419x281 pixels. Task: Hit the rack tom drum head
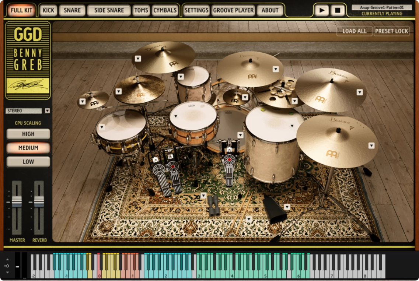pos(194,77)
